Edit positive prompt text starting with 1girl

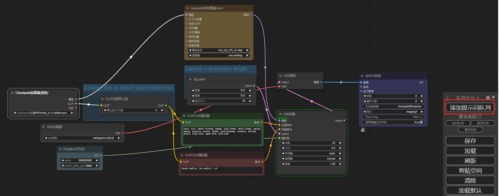tap(222, 135)
